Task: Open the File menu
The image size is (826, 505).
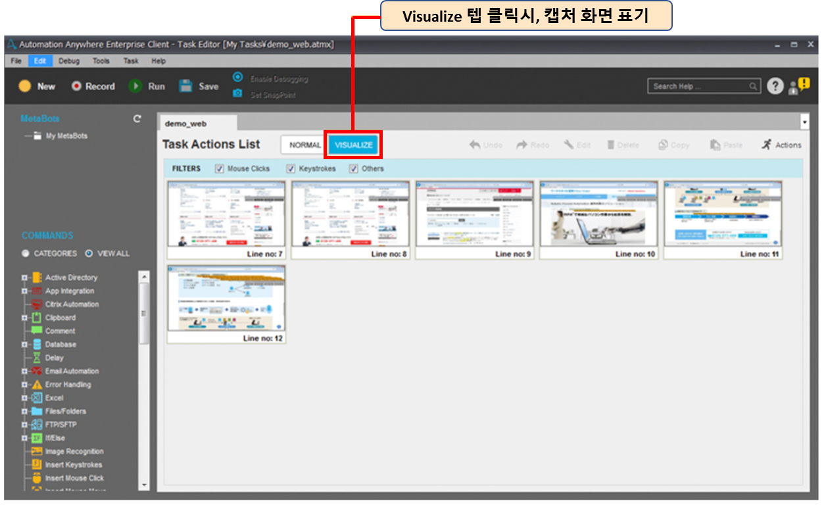Action: click(x=16, y=61)
